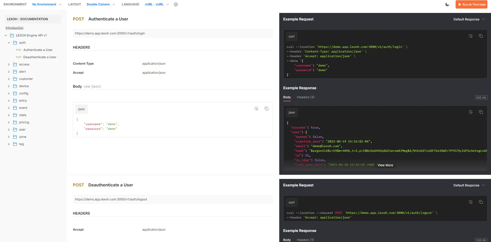Viewport: 491px width, 242px height.
Task: Select Authenticate a User in sidebar
Action: coord(38,50)
